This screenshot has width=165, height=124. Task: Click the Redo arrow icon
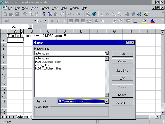tap(78, 14)
